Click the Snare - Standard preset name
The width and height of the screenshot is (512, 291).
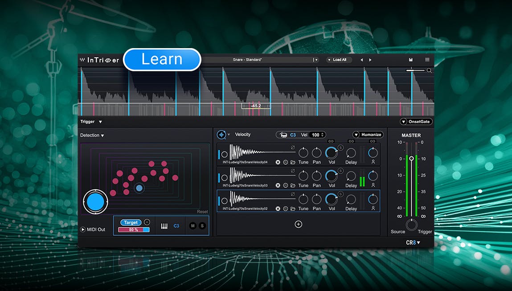point(247,60)
